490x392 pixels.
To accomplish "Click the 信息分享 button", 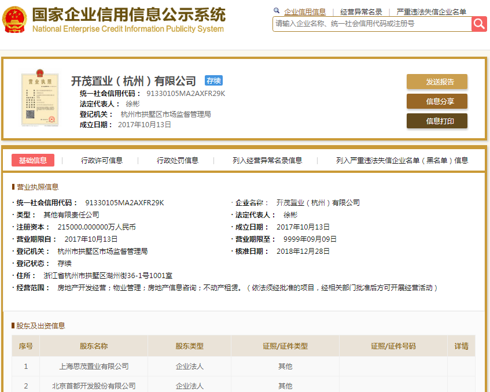I will (437, 101).
